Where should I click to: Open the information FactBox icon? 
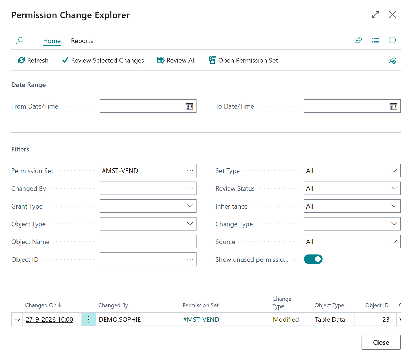click(392, 40)
